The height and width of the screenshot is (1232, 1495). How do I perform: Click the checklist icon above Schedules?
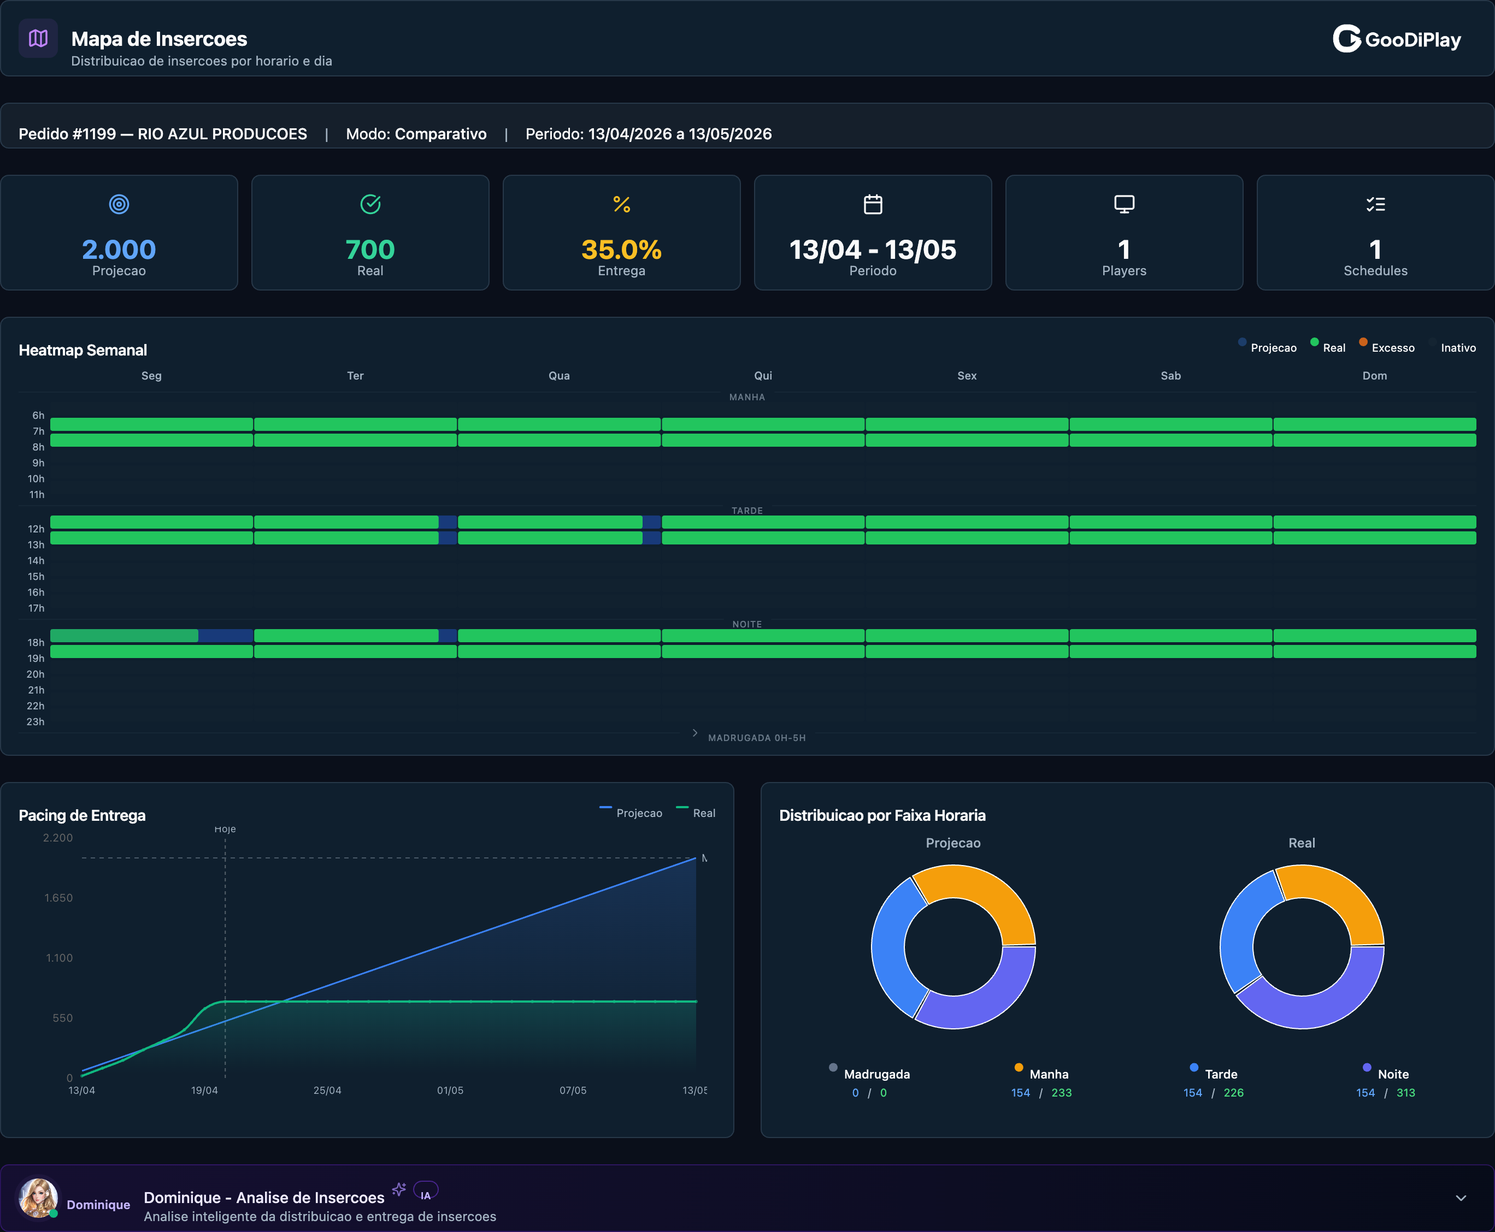(x=1376, y=204)
